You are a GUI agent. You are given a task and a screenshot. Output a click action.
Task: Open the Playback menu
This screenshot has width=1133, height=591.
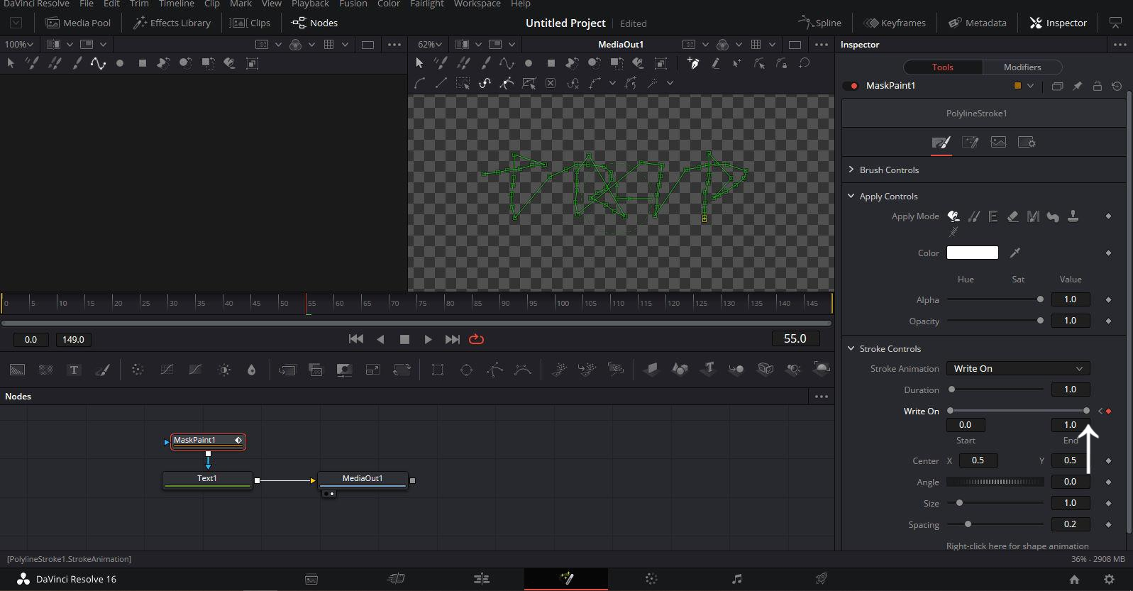[x=310, y=4]
